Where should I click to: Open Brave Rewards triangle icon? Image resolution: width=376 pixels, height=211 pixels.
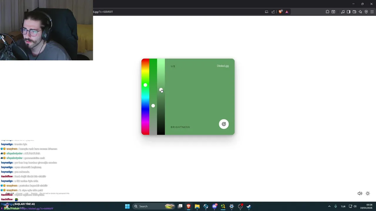pyautogui.click(x=287, y=12)
